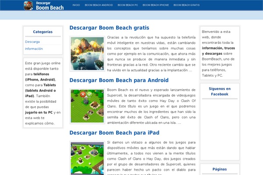This screenshot has width=263, height=175.
Task: Click the Android post thumbnail with check mark
Action: click(x=87, y=106)
